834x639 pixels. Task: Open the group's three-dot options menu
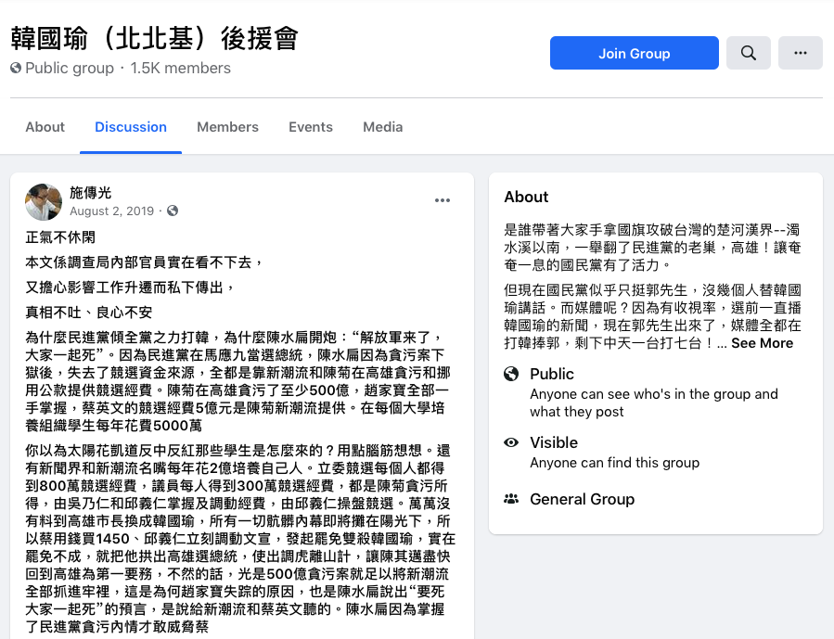(x=800, y=53)
